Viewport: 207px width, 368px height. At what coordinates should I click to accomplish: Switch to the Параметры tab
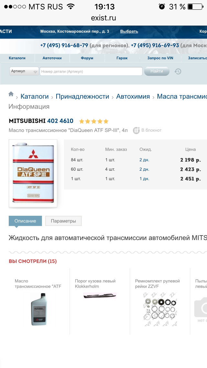63,221
